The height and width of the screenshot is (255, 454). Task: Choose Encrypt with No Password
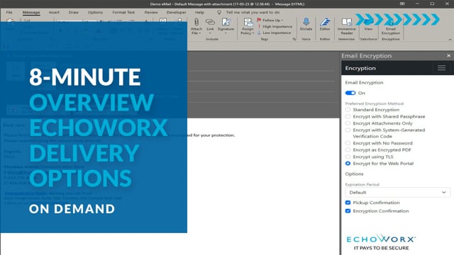[x=348, y=143]
